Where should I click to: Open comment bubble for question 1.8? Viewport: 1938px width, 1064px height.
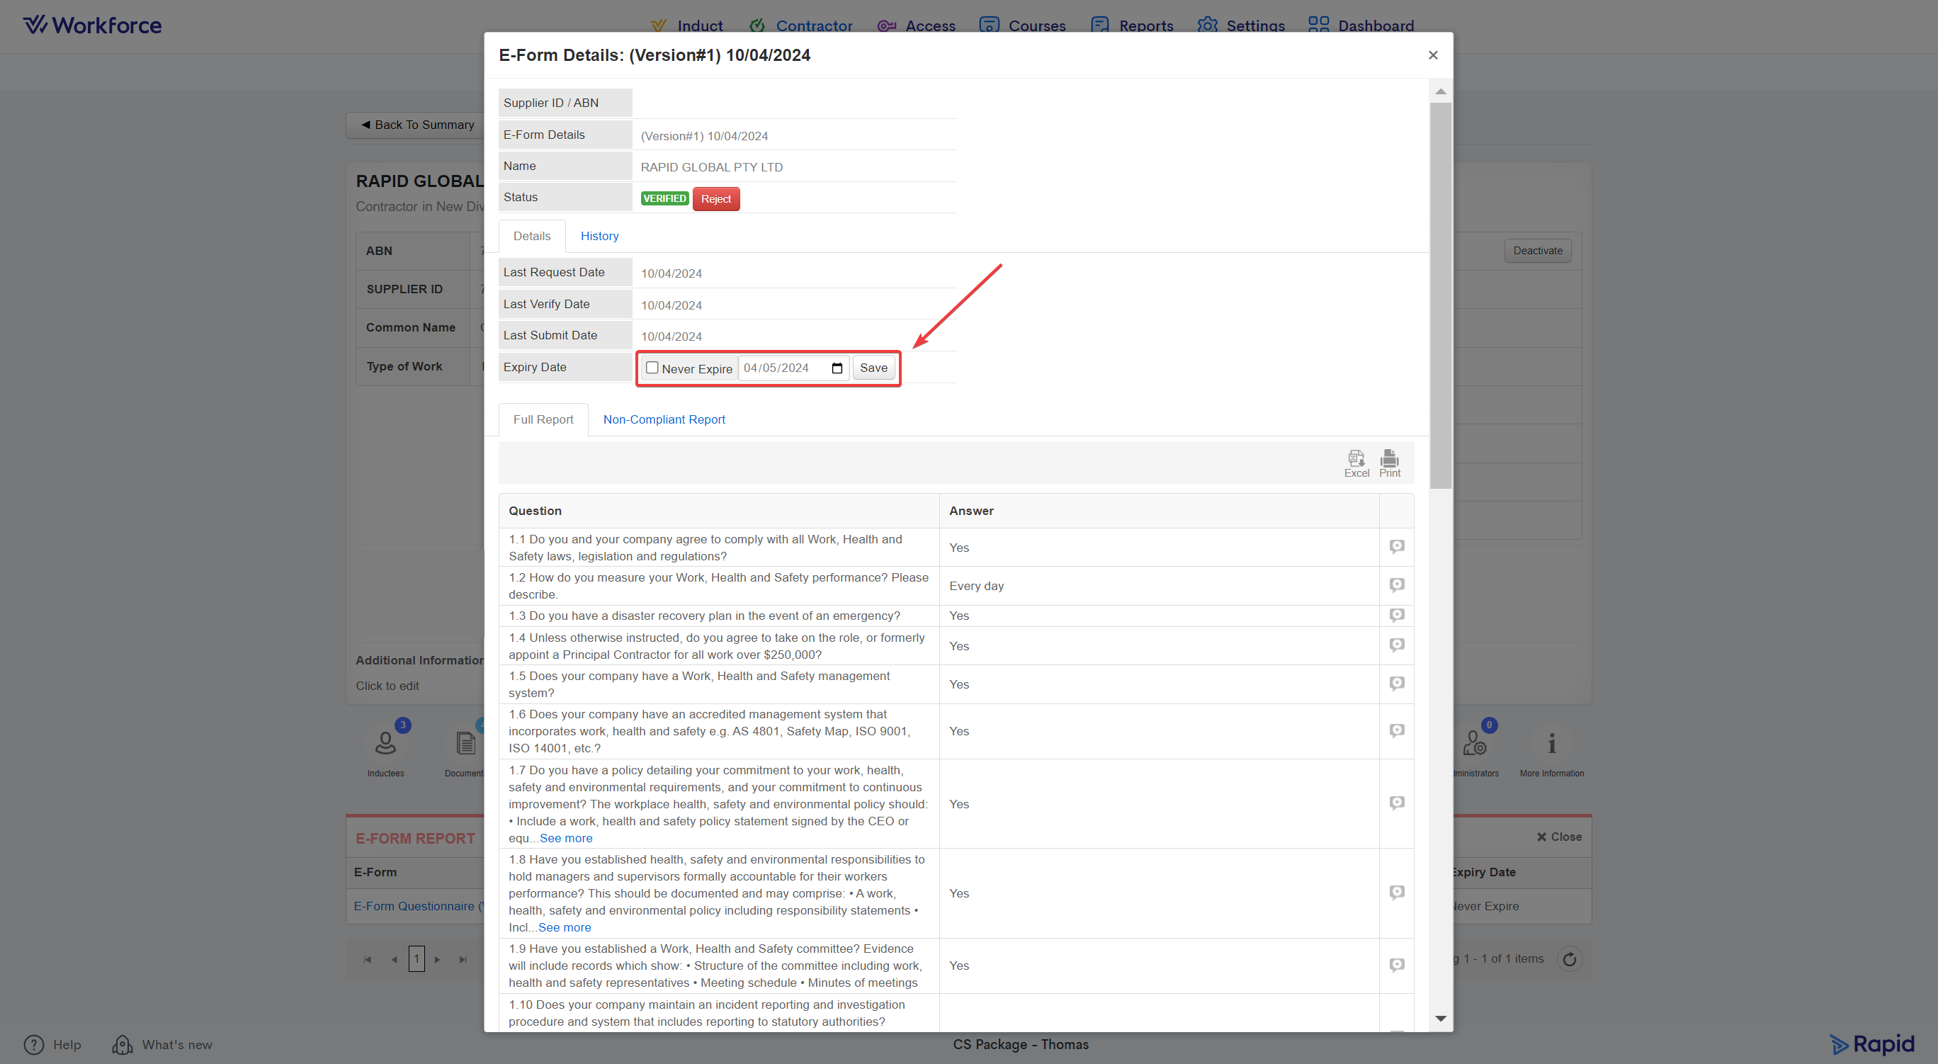click(x=1396, y=893)
